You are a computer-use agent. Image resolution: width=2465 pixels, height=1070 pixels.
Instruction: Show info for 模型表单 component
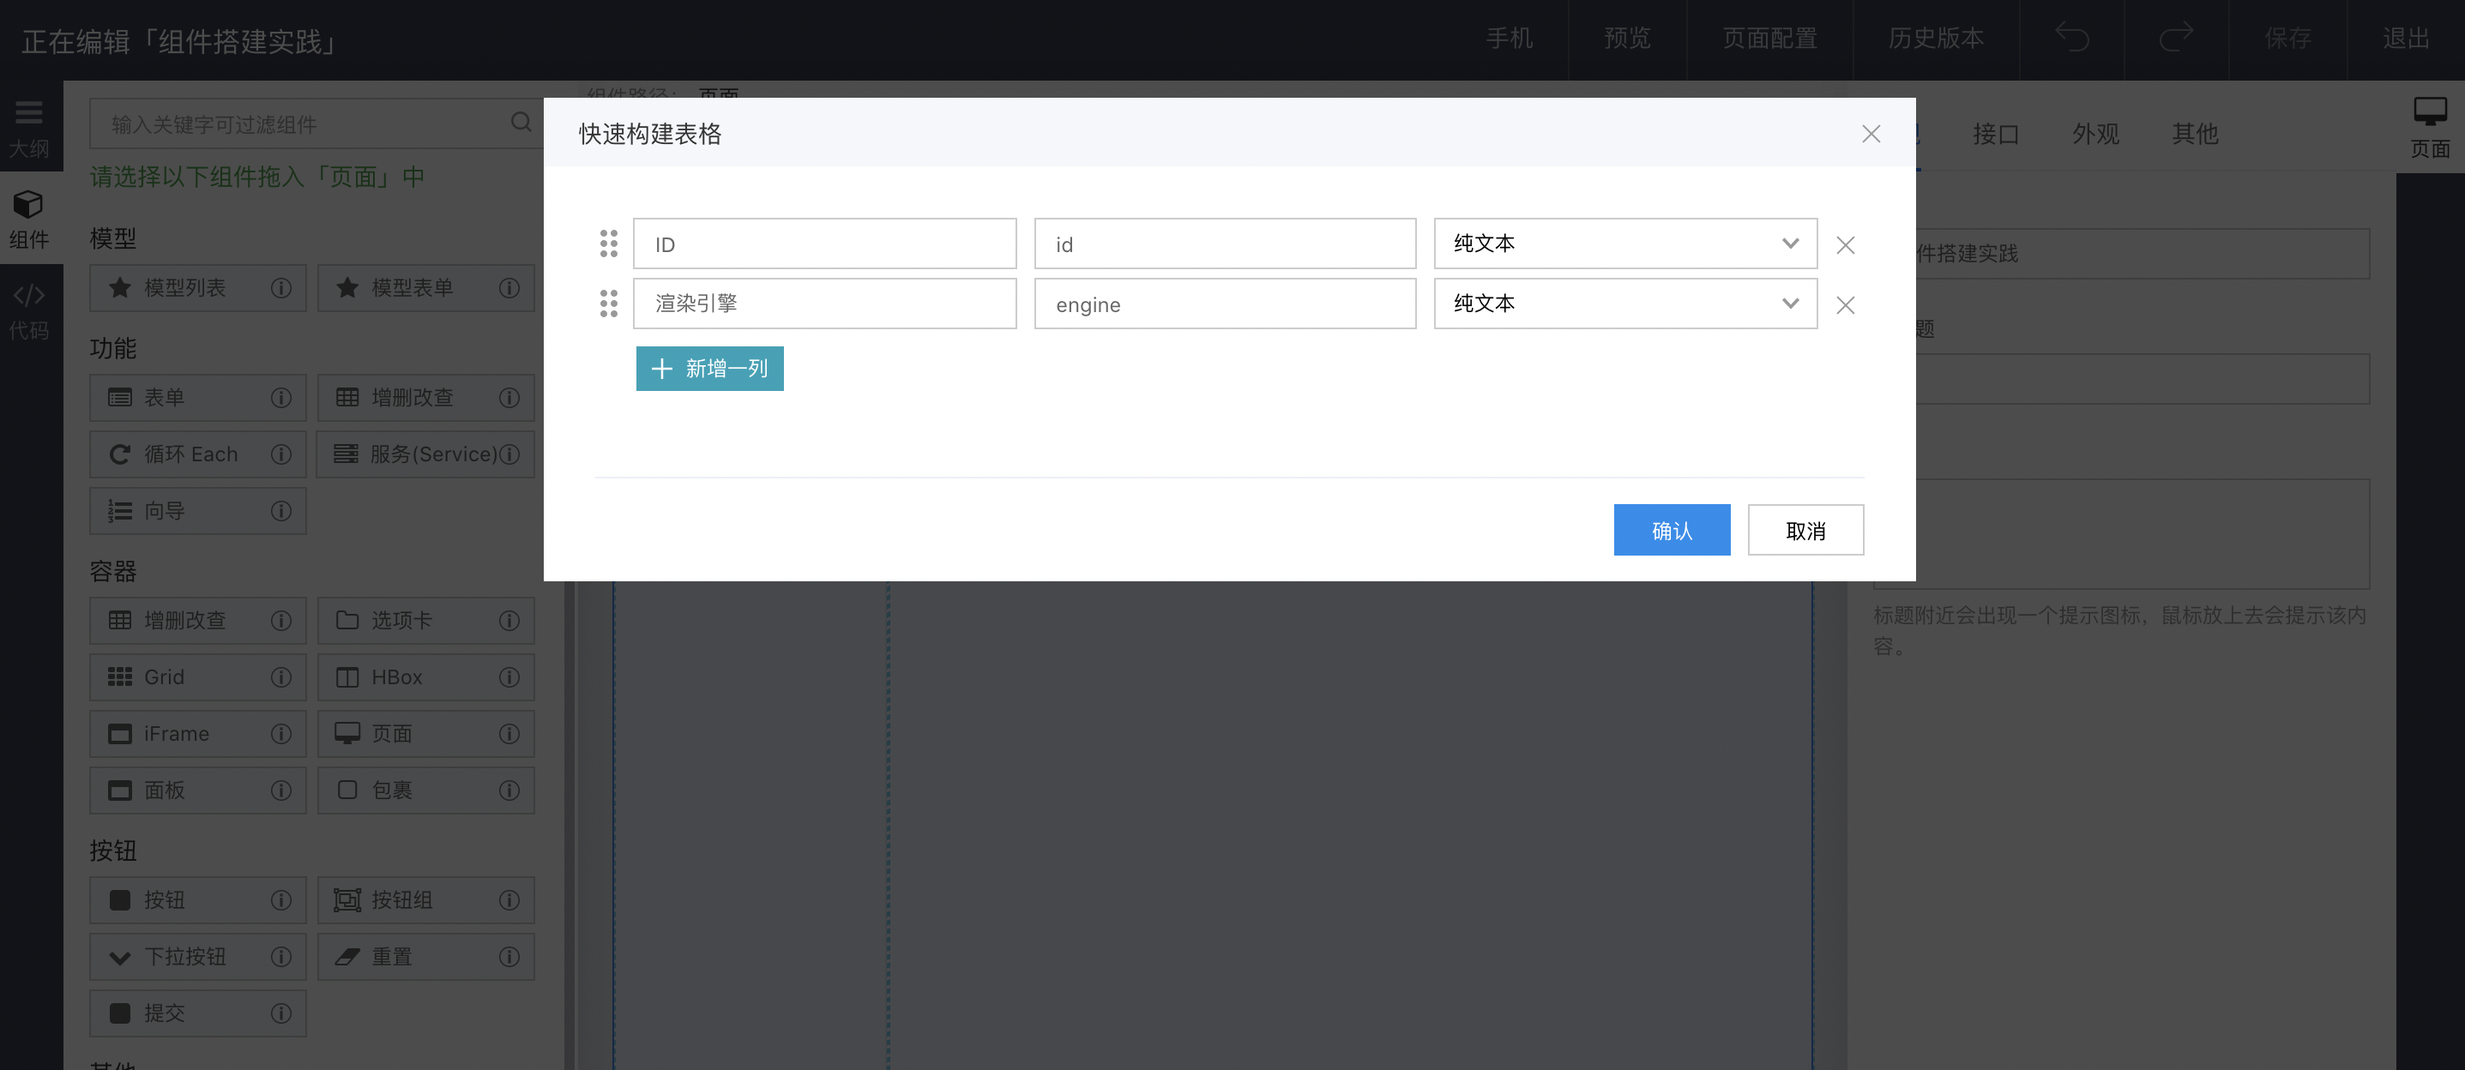pyautogui.click(x=509, y=288)
